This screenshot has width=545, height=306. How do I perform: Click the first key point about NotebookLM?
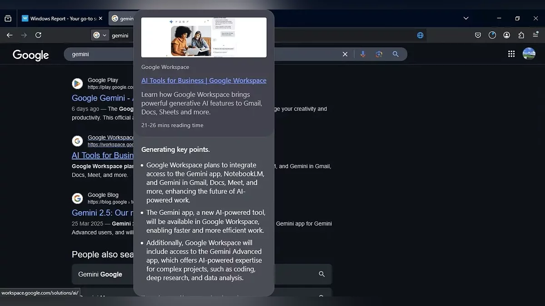coord(205,183)
